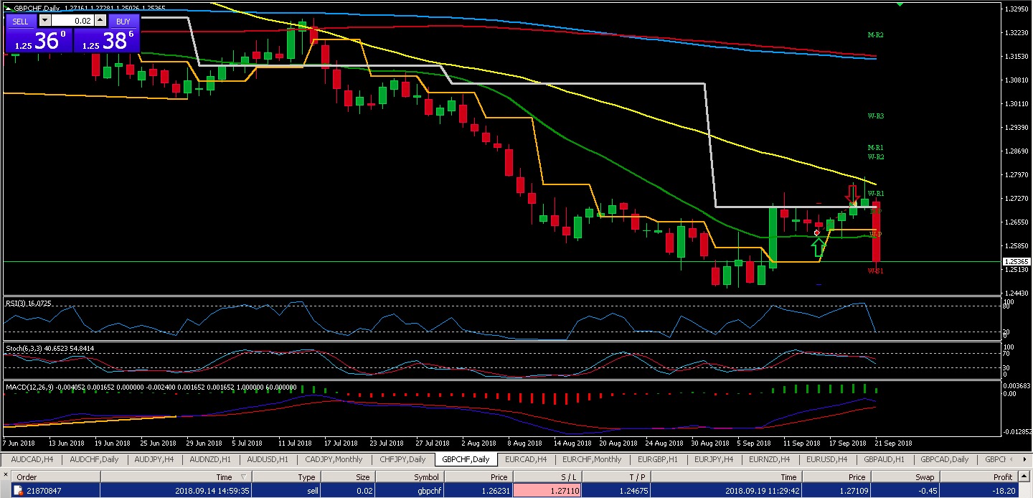This screenshot has width=1033, height=498.
Task: Click the MACD(12,26,9) indicator label
Action: [x=151, y=387]
